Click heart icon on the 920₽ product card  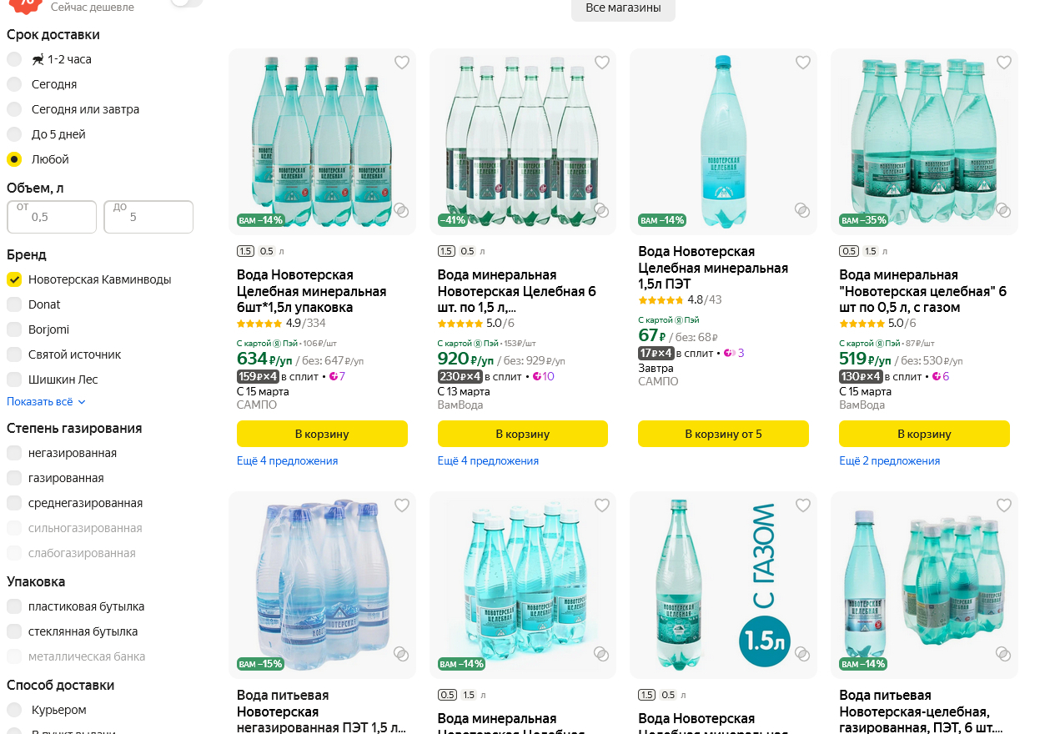(x=602, y=63)
